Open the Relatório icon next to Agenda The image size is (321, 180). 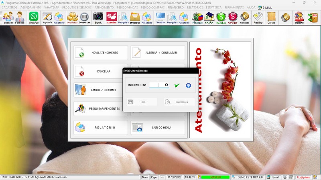[59, 18]
